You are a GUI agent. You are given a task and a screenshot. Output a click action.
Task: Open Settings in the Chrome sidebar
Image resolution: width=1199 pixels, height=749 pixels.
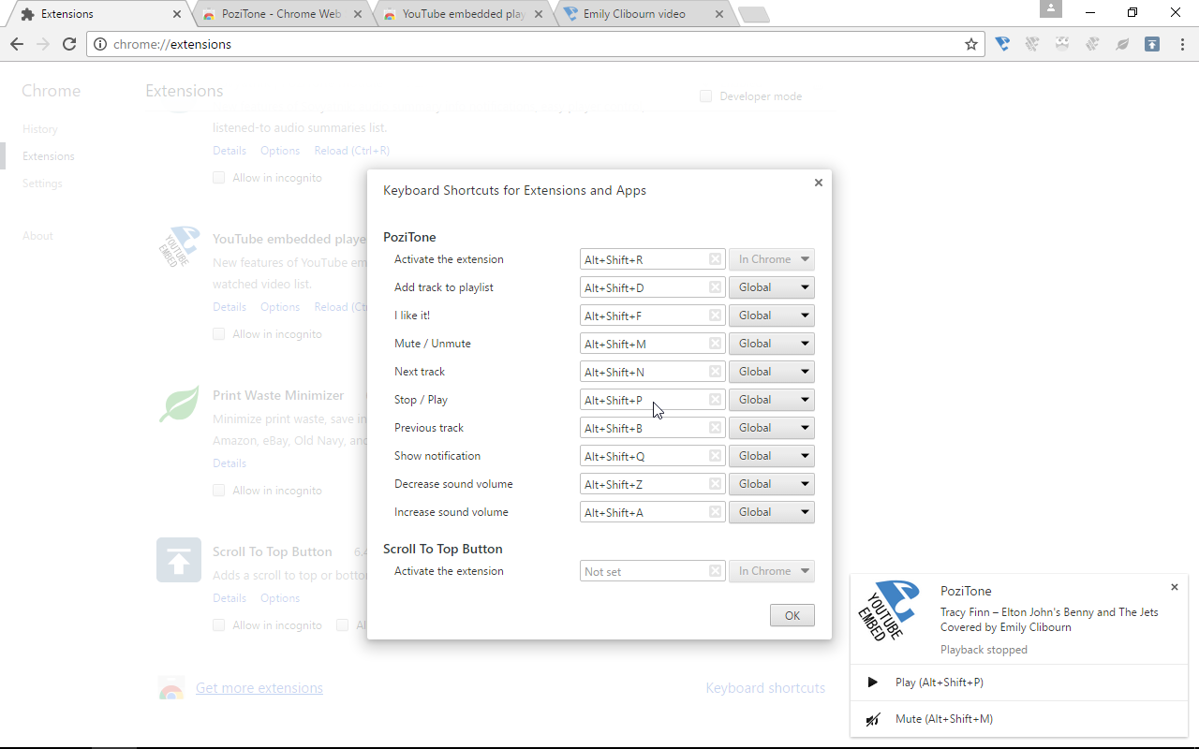[42, 184]
